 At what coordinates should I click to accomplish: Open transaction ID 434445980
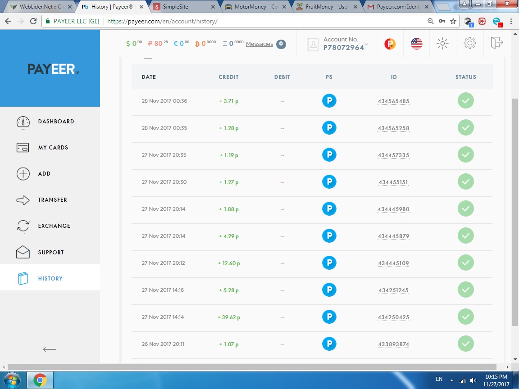click(x=393, y=209)
